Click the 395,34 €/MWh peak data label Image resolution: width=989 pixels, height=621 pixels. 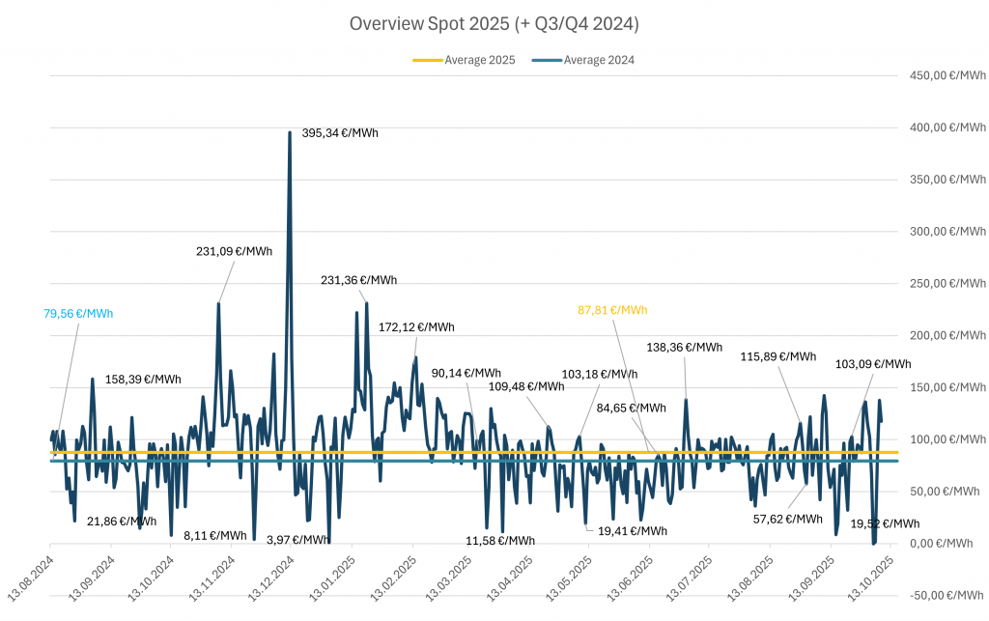click(x=340, y=132)
